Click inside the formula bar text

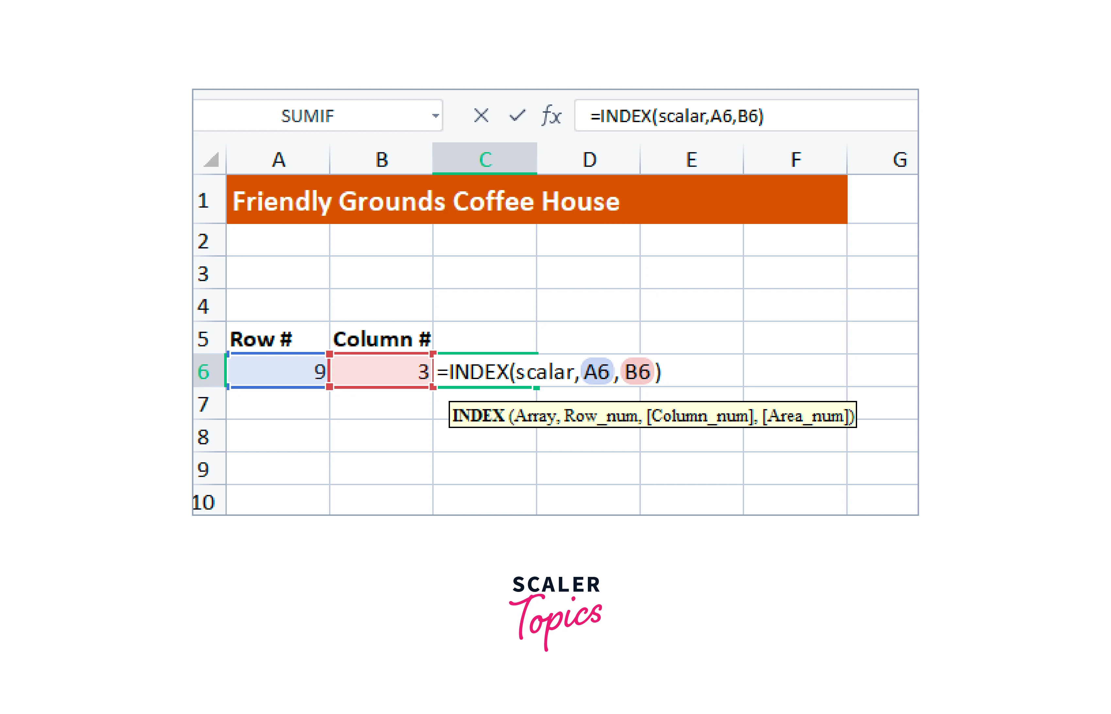pos(676,116)
